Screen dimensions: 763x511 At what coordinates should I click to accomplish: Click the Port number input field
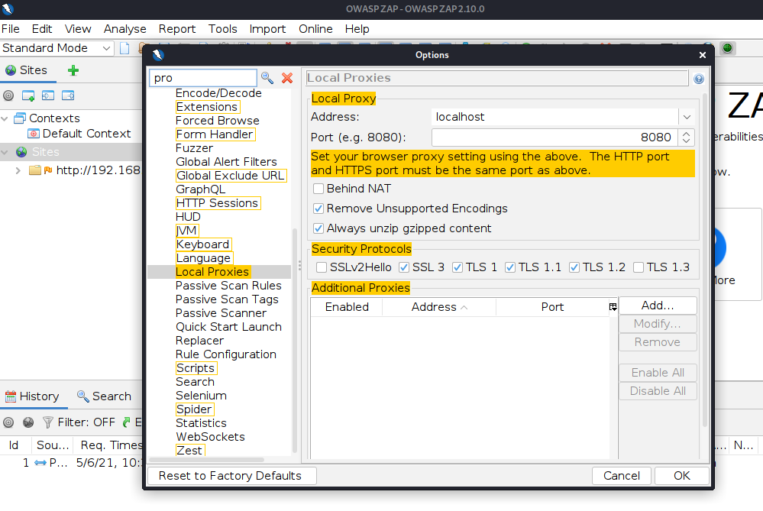coord(554,137)
